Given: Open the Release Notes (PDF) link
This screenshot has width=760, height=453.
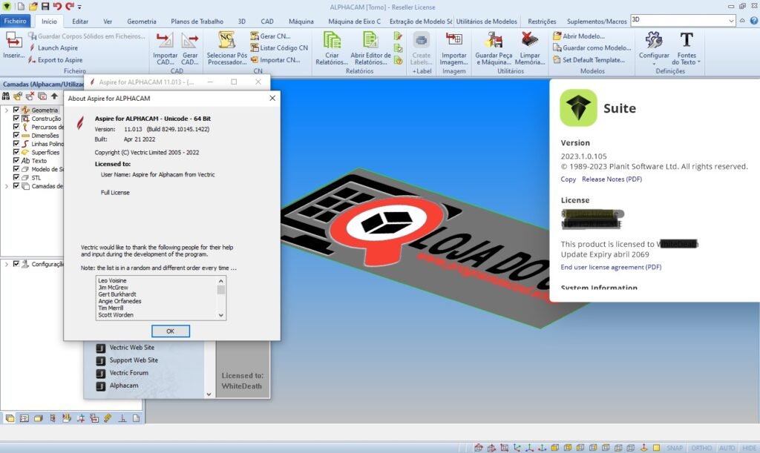Looking at the screenshot, I should (x=612, y=179).
